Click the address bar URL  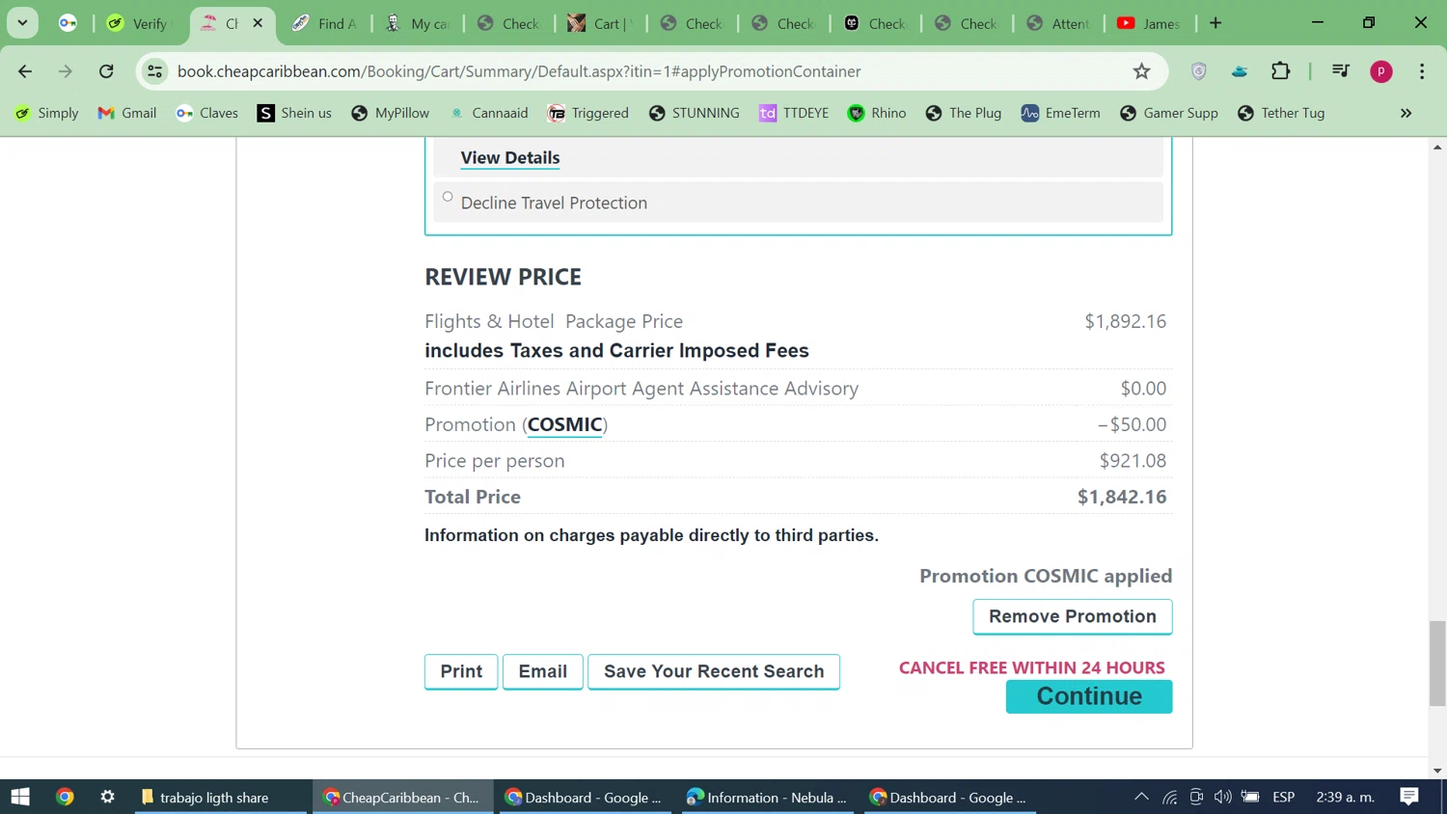(x=519, y=71)
